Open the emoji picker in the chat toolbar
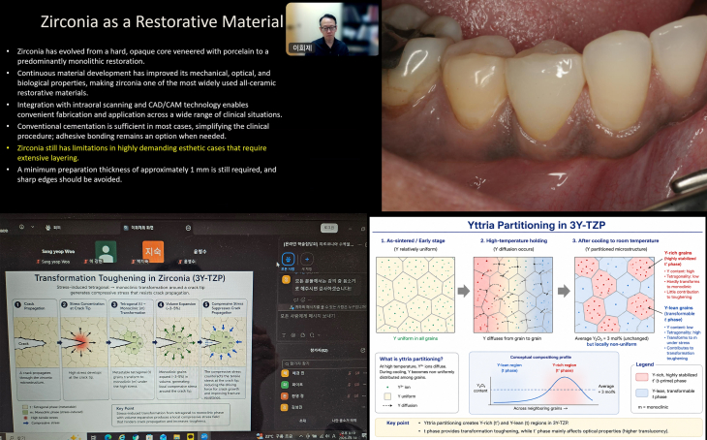 (293, 335)
